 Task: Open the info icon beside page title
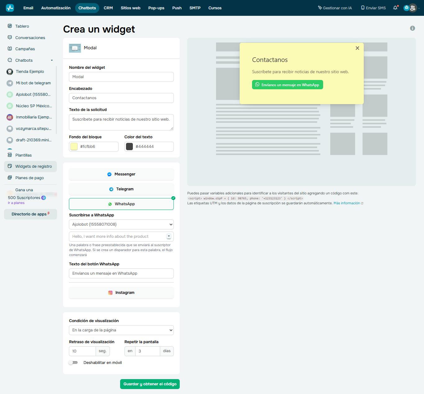(413, 28)
